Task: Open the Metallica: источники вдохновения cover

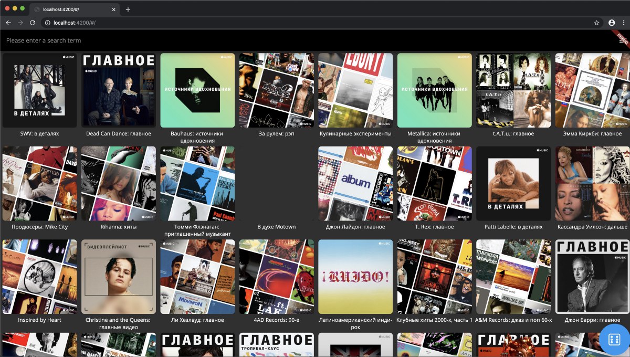Action: [435, 90]
